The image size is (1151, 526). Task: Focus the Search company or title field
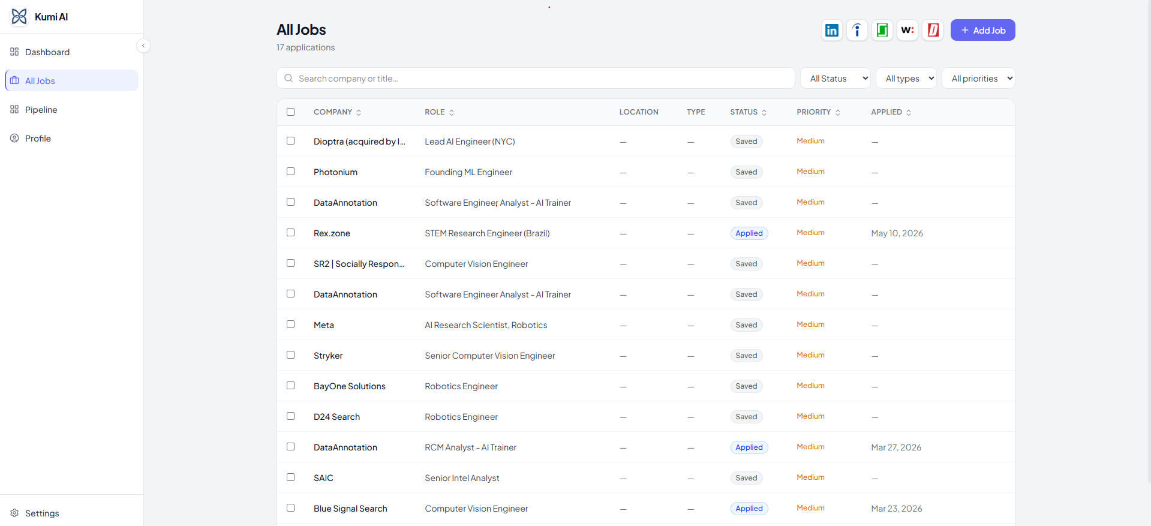tap(536, 78)
